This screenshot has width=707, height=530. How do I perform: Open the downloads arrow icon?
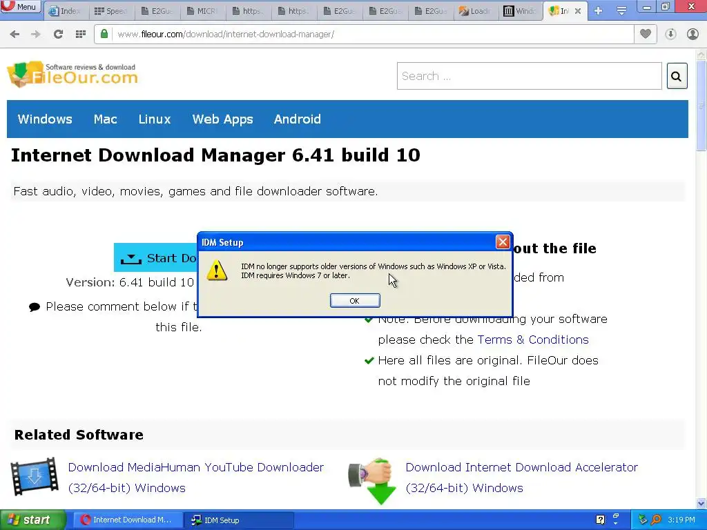pyautogui.click(x=670, y=35)
